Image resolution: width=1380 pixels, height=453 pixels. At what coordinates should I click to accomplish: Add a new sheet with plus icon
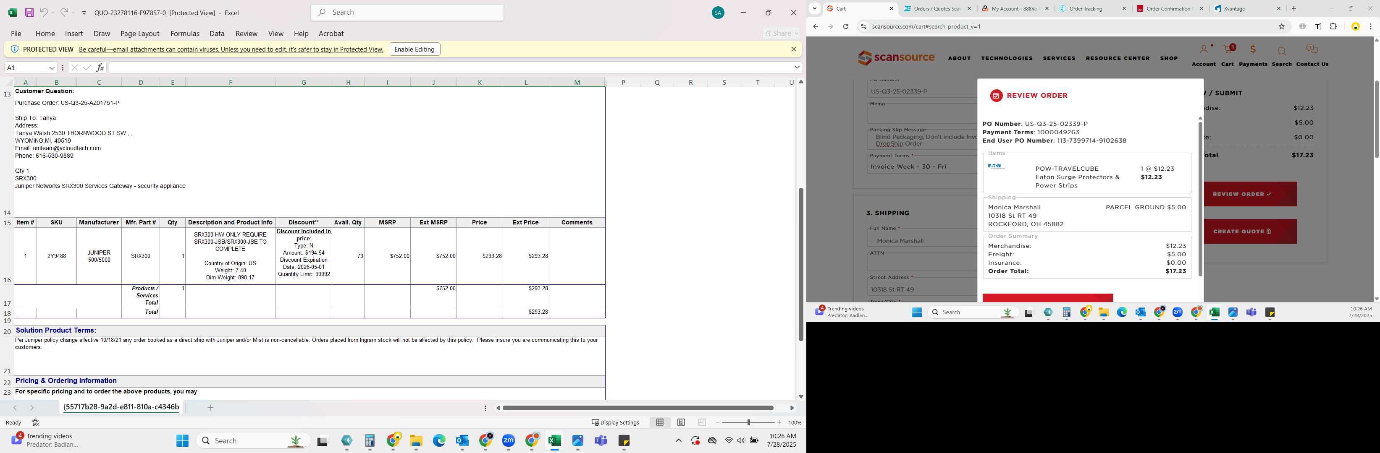point(210,408)
